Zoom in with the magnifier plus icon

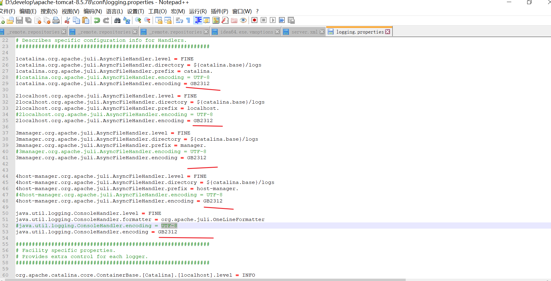click(x=138, y=20)
